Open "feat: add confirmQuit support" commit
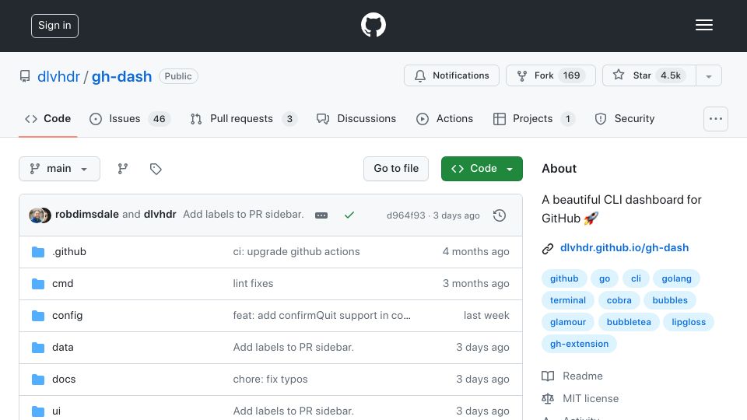The height and width of the screenshot is (420, 747). 321,315
